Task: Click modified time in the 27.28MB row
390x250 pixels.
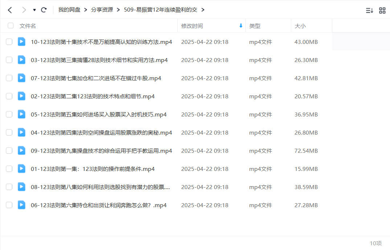Action: tap(205, 205)
